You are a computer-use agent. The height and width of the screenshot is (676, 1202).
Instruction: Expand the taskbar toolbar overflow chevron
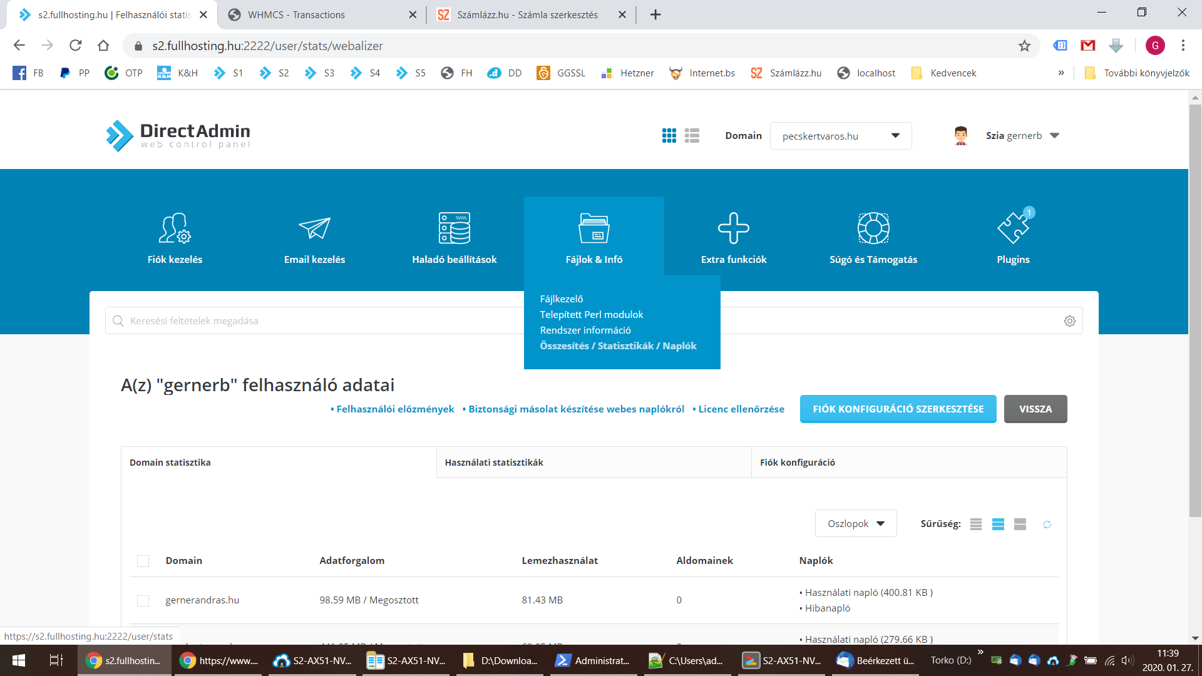click(x=980, y=652)
